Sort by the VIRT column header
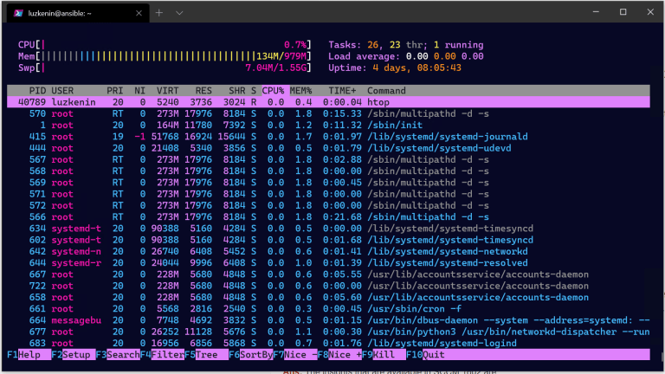 point(167,91)
